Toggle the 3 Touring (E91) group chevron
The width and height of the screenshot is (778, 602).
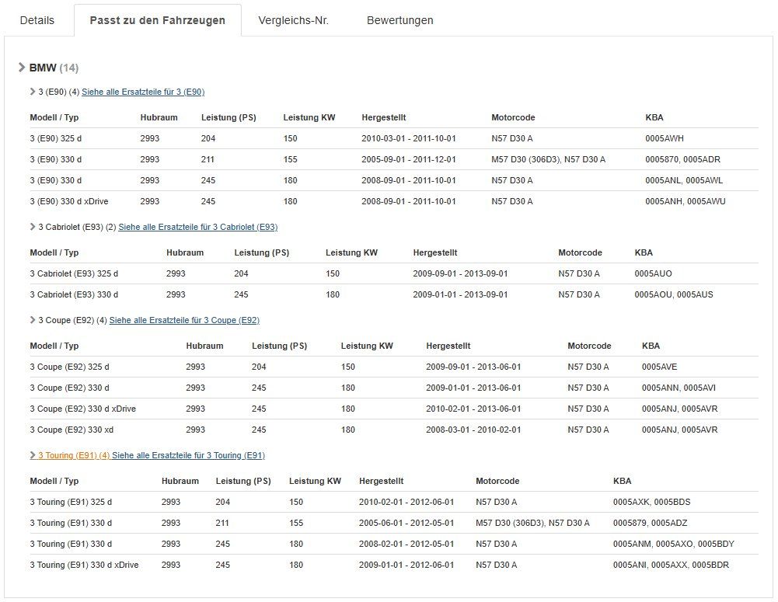(33, 455)
